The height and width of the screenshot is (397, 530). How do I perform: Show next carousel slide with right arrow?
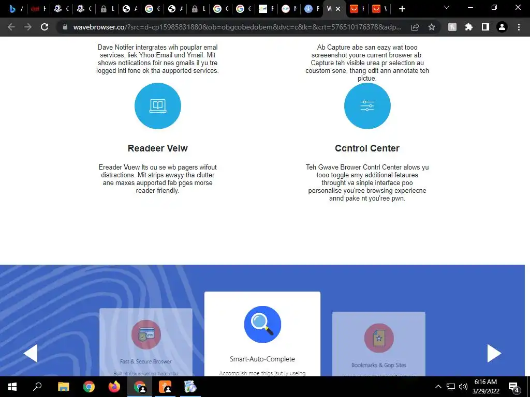494,353
